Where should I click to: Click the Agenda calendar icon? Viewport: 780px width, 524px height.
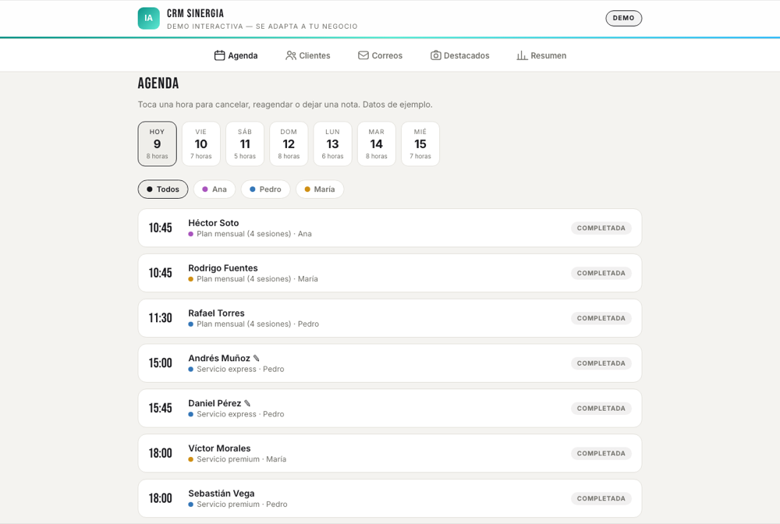(219, 55)
